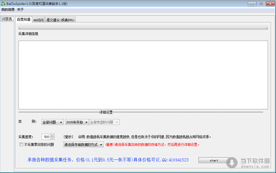Open the 全部类型的问题 dropdown
This screenshot has width=276, height=173.
(x=104, y=122)
